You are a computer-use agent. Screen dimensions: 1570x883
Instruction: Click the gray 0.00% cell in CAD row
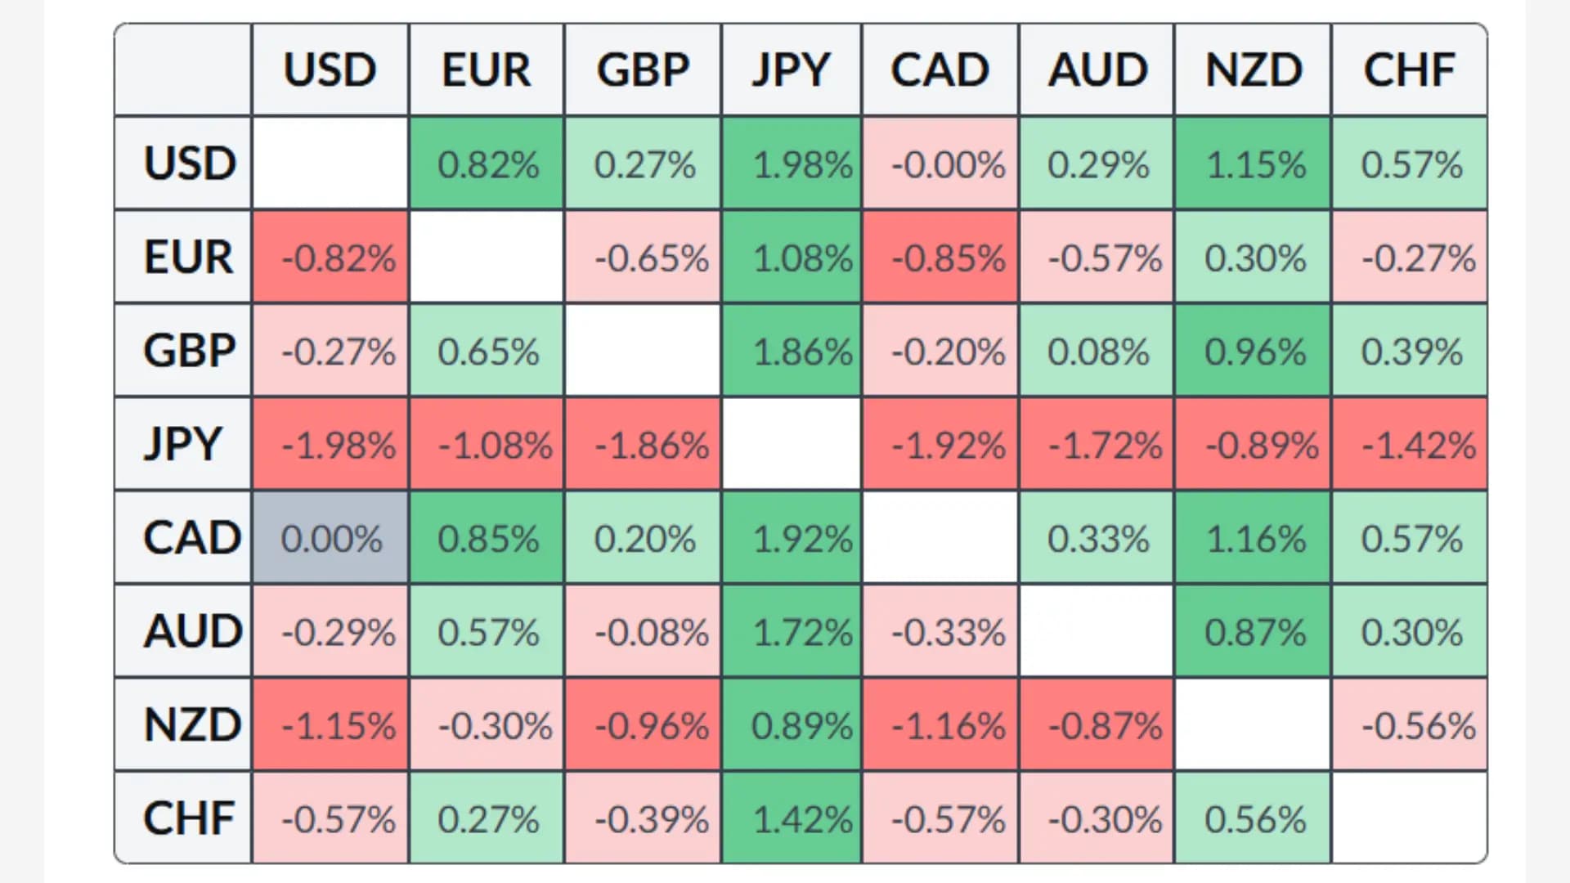tap(331, 538)
